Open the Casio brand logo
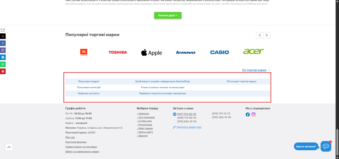Viewport: 339px width, 159px height. tap(219, 52)
